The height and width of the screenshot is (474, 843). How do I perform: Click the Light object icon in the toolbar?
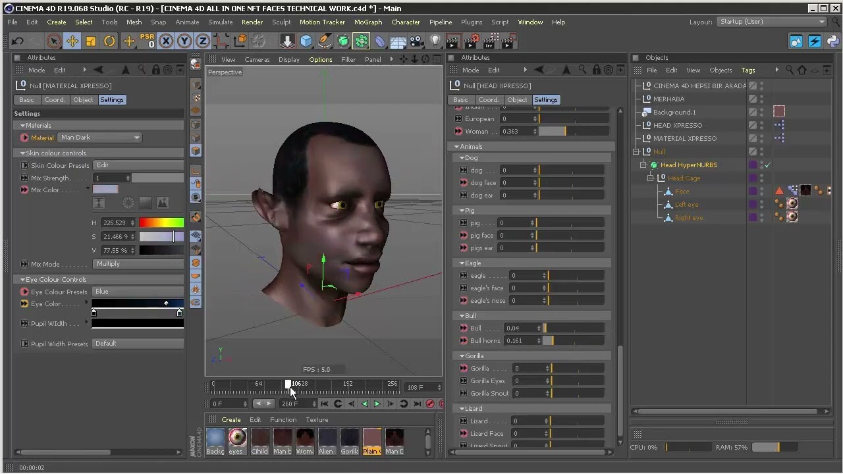click(435, 41)
